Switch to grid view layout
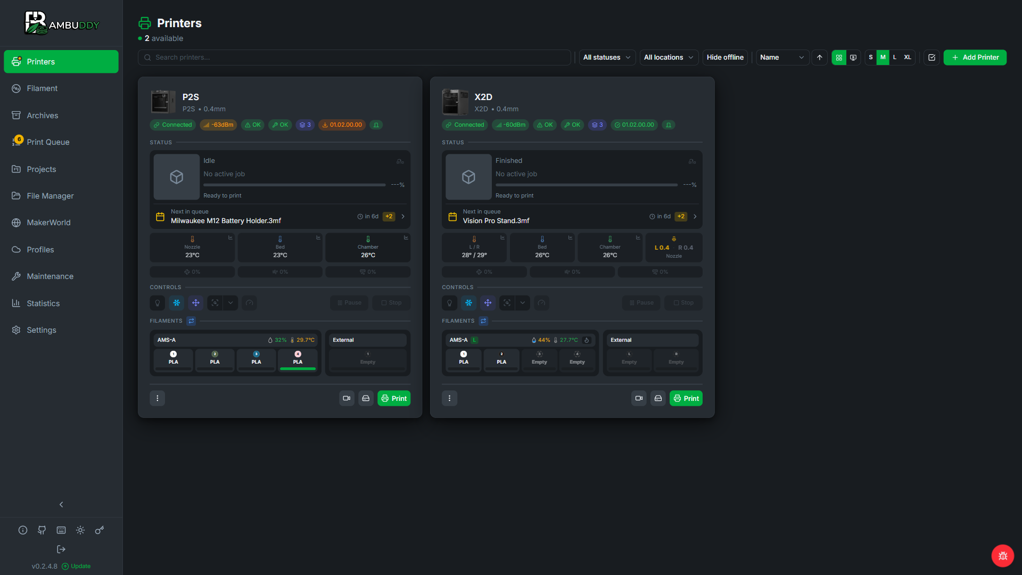1022x575 pixels. pyautogui.click(x=839, y=57)
